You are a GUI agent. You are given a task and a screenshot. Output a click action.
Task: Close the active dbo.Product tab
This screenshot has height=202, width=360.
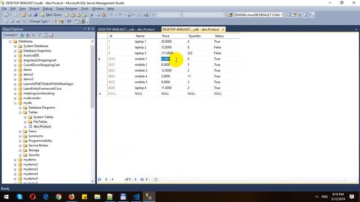(223, 30)
